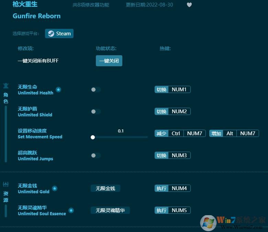Click 切换 label for NUM2 hotkey
Viewport: 268px width, 232px height.
(161, 112)
